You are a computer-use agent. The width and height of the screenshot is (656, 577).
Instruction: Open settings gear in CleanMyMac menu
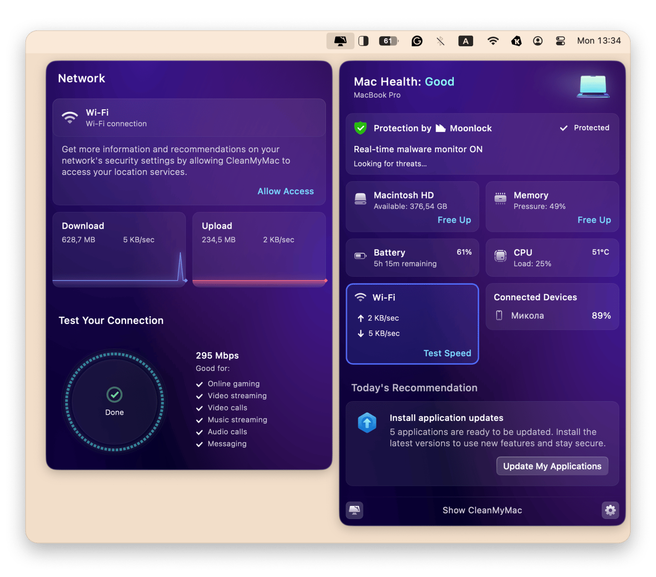point(610,510)
